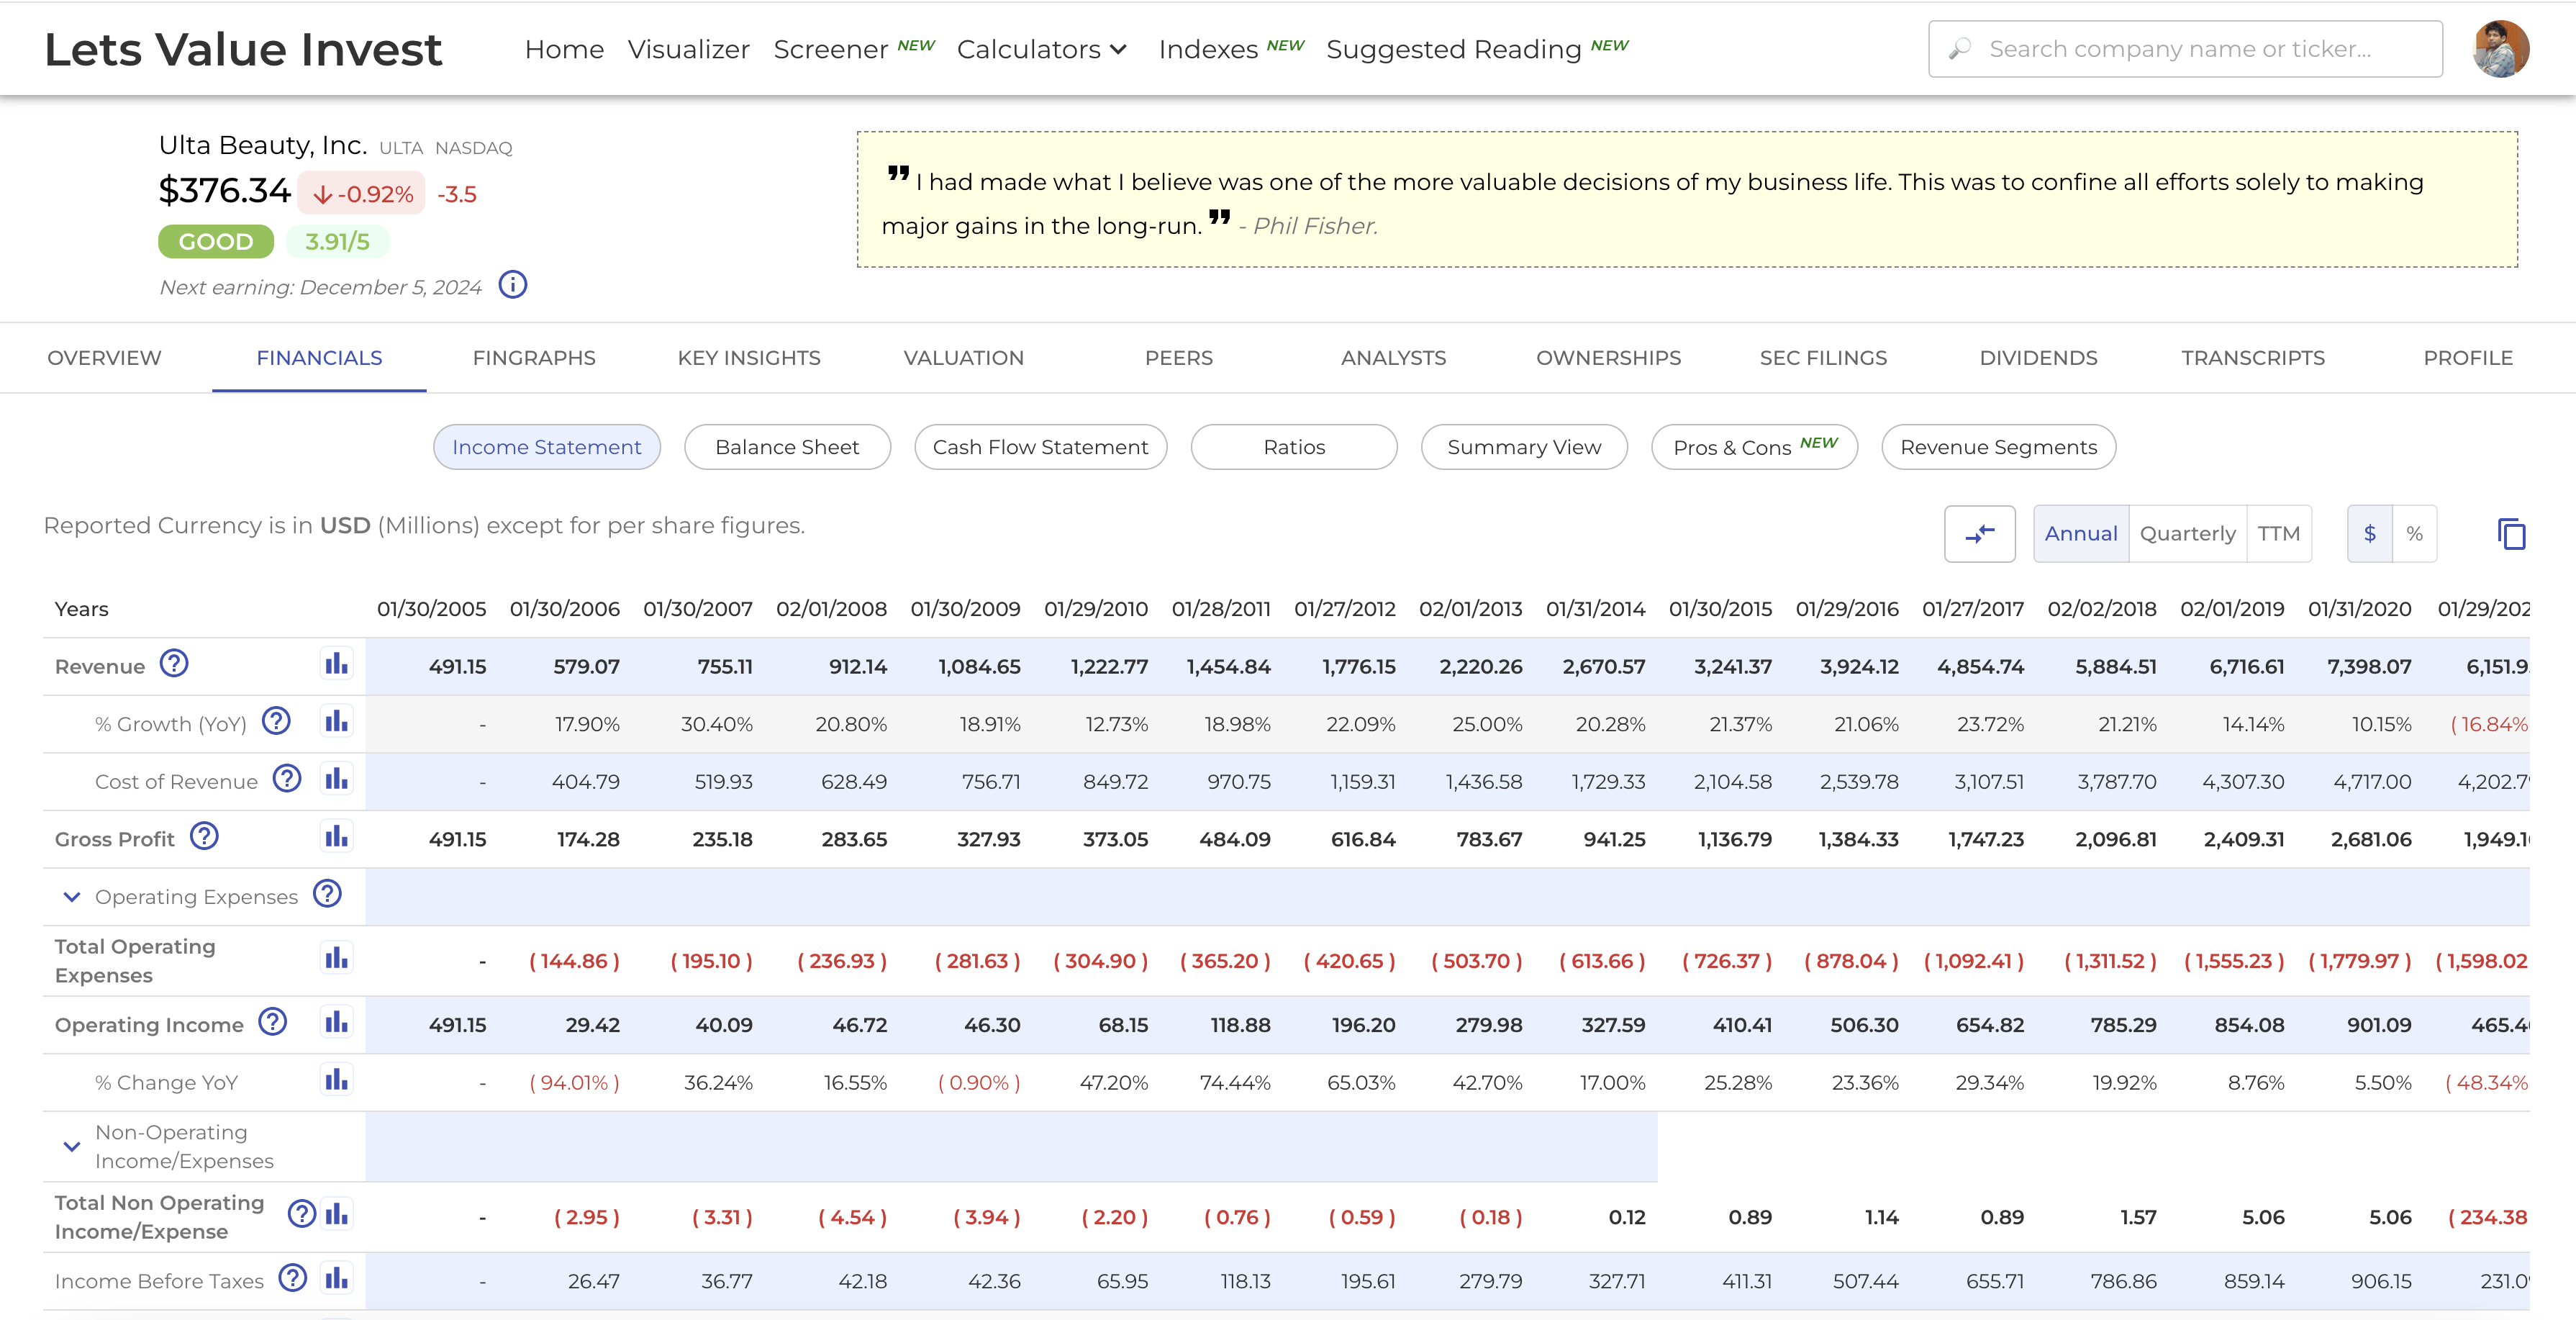This screenshot has height=1320, width=2576.
Task: Open the Profile tab
Action: point(2468,358)
